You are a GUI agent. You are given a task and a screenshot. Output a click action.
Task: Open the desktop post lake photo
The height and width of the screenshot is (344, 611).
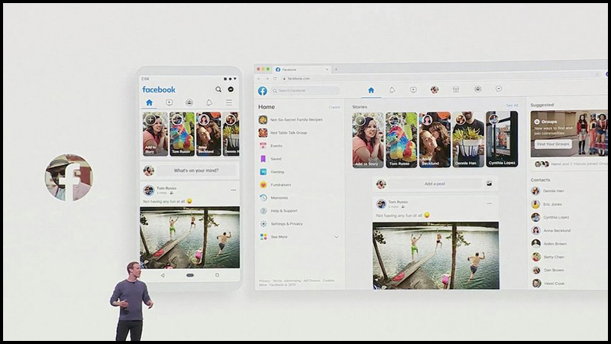click(435, 255)
